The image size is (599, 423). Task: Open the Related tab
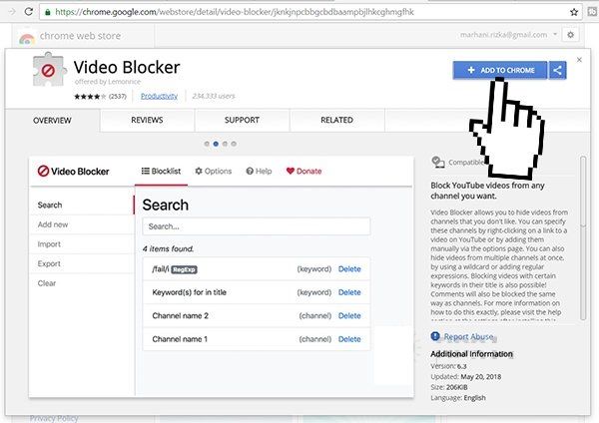[x=337, y=120]
